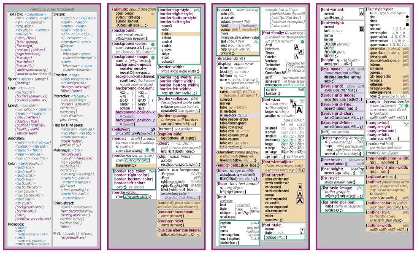Click the scissors icon beside 600 in font-weight

[332, 48]
